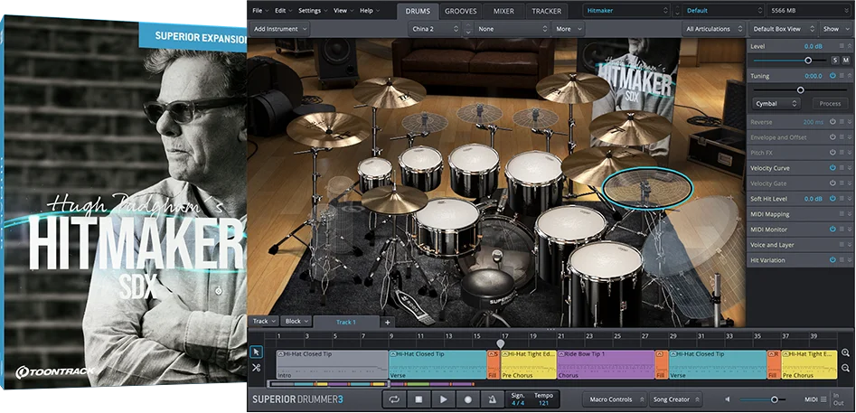Viewport: 856px width, 413px height.
Task: Open the Cymbal tuning type dropdown
Action: [776, 103]
